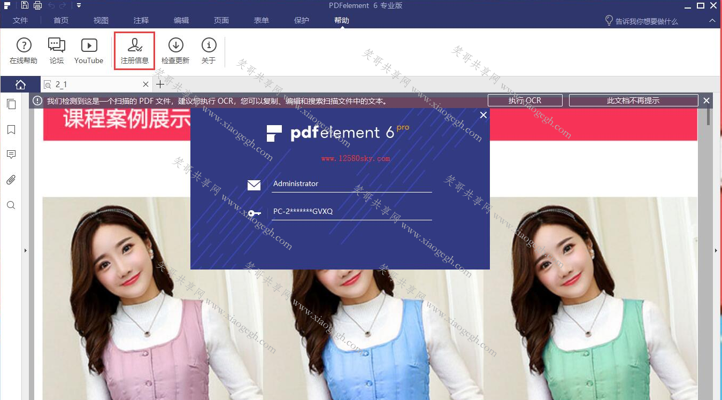This screenshot has height=400, width=722.
Task: Click the key icon in dialog
Action: click(254, 213)
